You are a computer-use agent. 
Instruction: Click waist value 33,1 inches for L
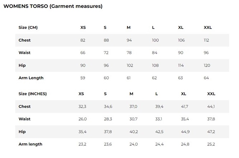click(159, 119)
